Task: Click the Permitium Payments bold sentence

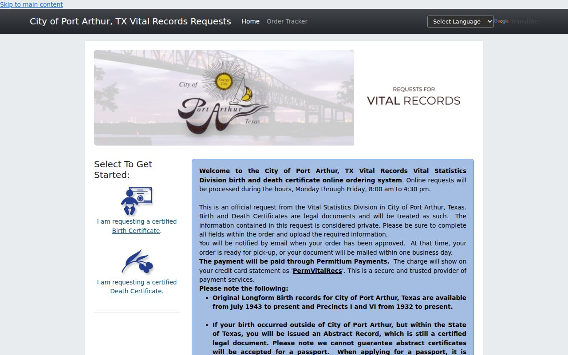Action: tap(294, 261)
